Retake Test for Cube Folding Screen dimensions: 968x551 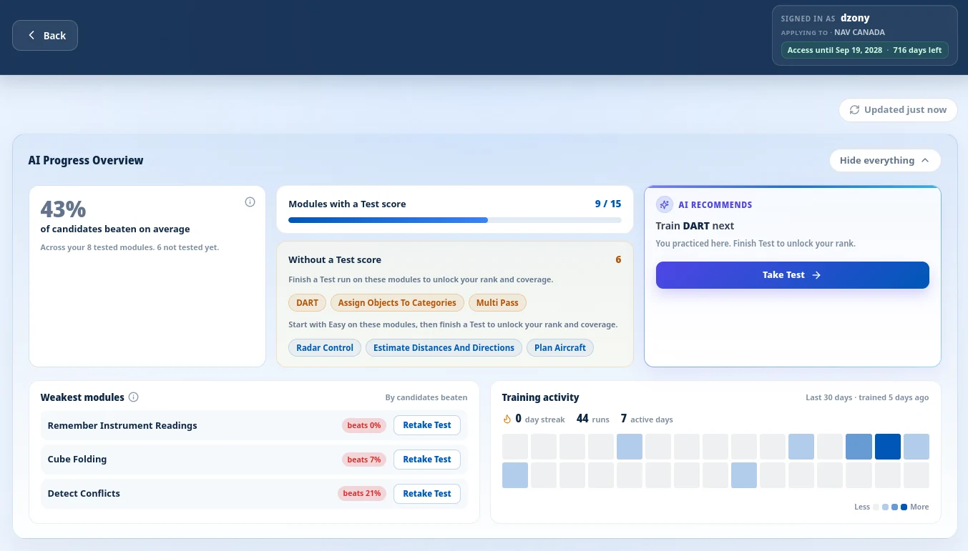(426, 460)
